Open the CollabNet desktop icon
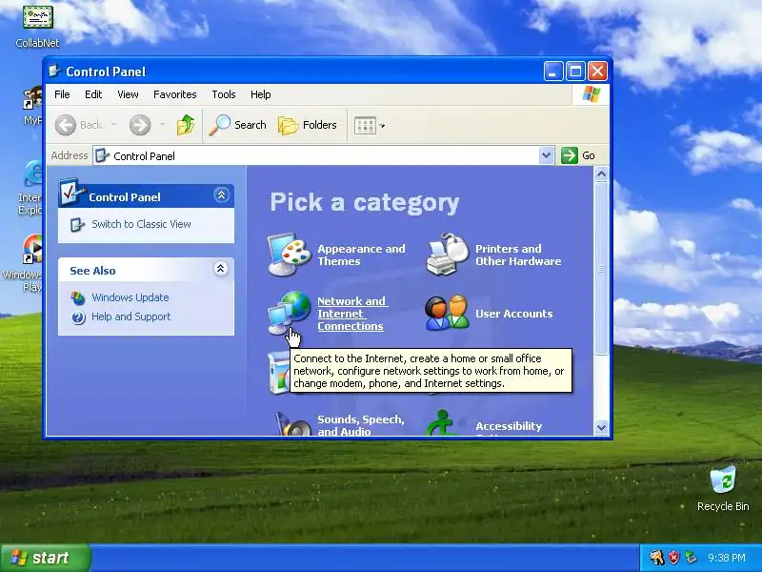Viewport: 762px width, 572px height. point(37,27)
